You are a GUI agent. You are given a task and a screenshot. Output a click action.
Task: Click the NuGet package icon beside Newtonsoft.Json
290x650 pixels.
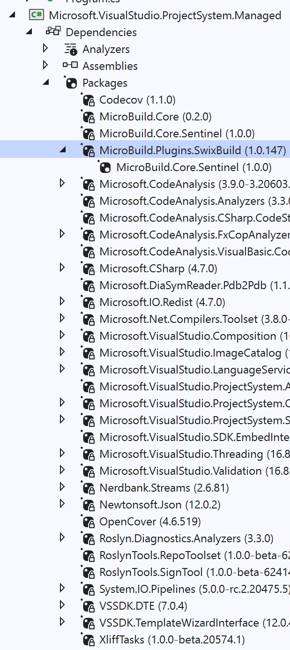coord(89,504)
